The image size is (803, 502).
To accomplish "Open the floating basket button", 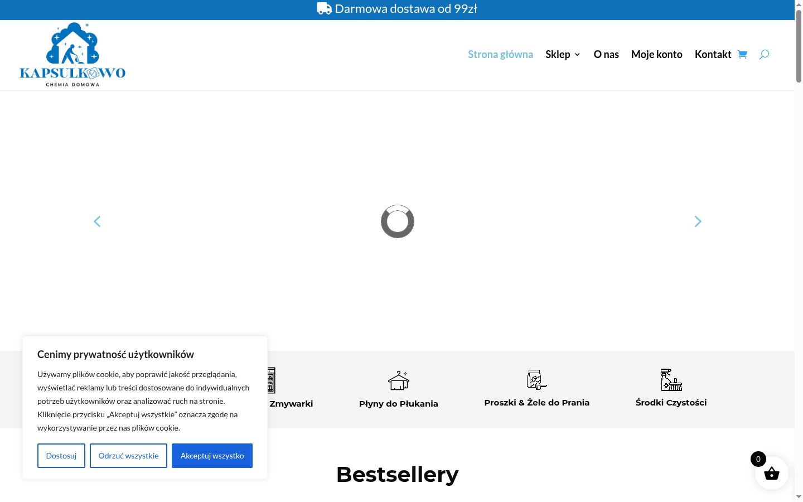I will [x=771, y=473].
